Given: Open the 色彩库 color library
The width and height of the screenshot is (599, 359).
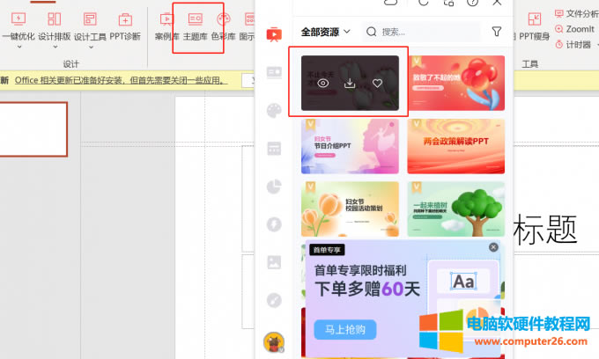Looking at the screenshot, I should (x=223, y=26).
